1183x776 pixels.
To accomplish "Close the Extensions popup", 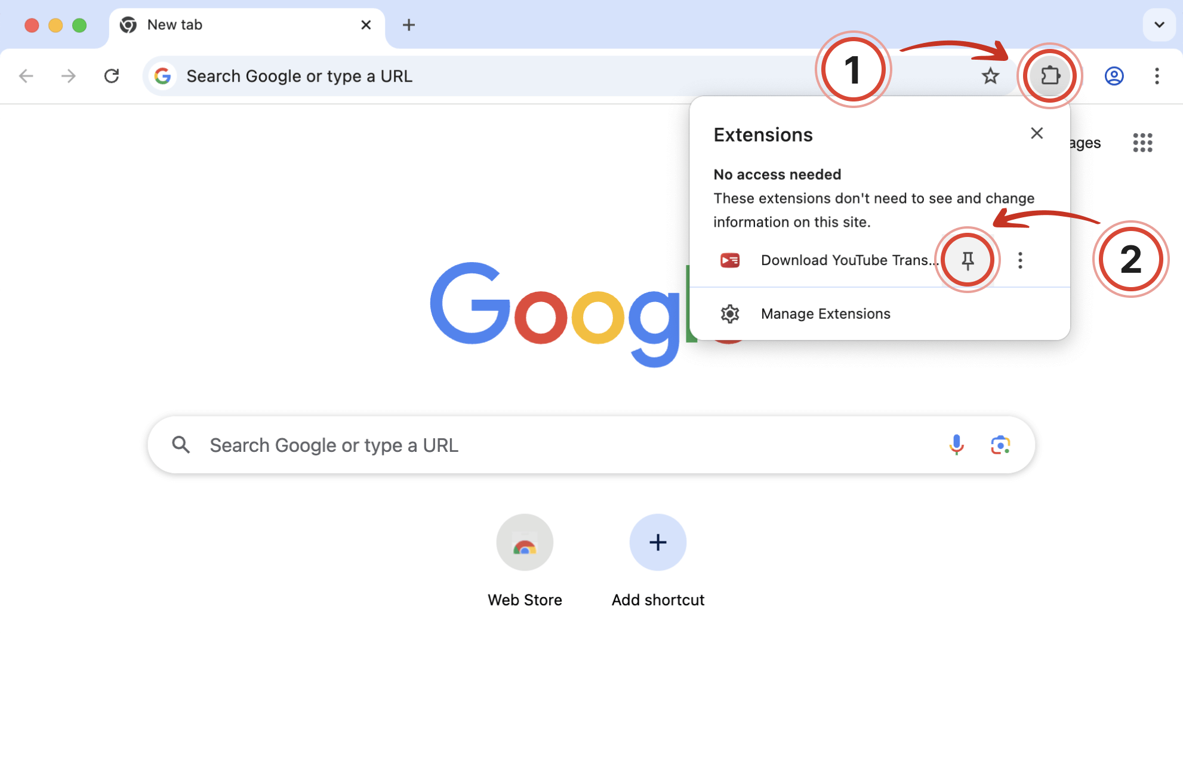I will (x=1037, y=133).
